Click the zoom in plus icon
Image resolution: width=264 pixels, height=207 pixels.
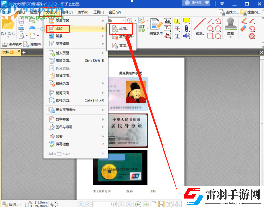(130, 20)
